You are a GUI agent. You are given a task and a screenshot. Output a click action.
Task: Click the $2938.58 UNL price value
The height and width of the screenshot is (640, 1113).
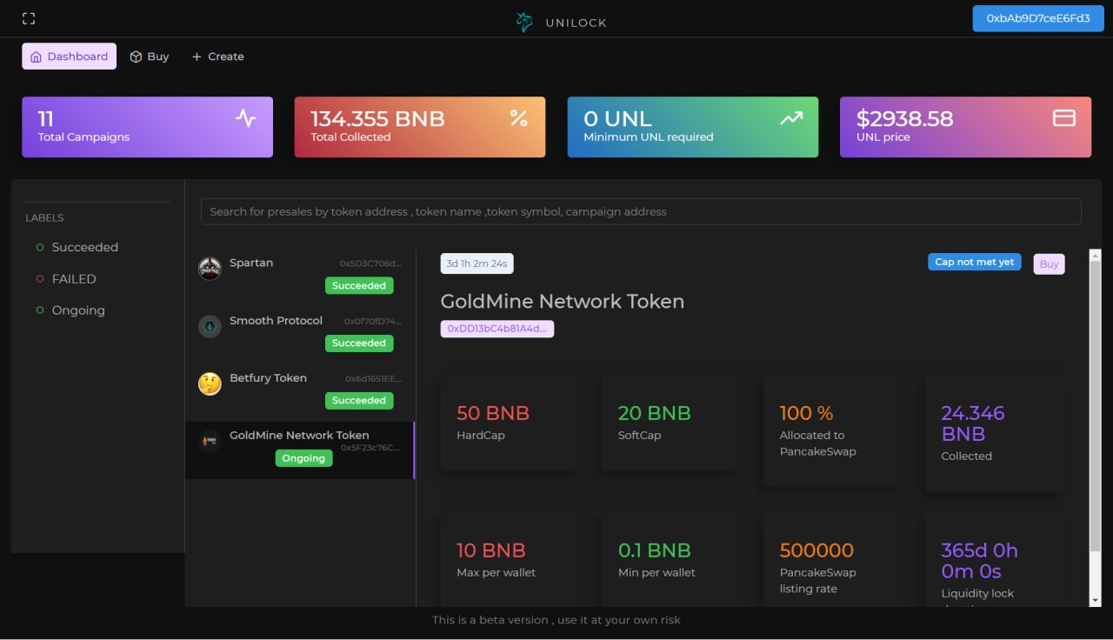click(x=904, y=118)
